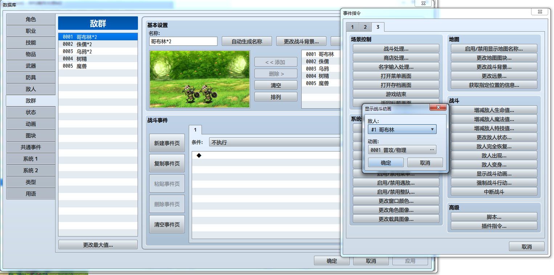Screen dimensions: 554x275
Task: Switch to tab 1 in 事件指令 window
Action: point(352,27)
